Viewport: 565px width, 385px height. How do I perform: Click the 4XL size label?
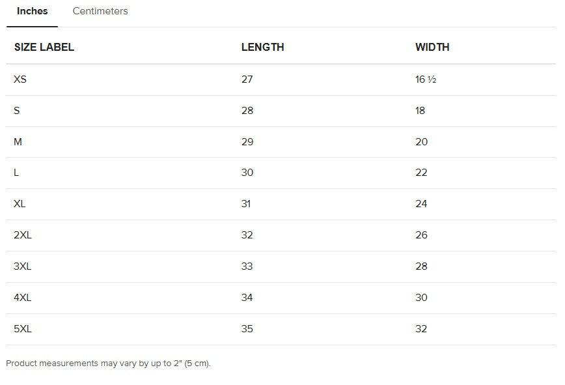coord(23,298)
